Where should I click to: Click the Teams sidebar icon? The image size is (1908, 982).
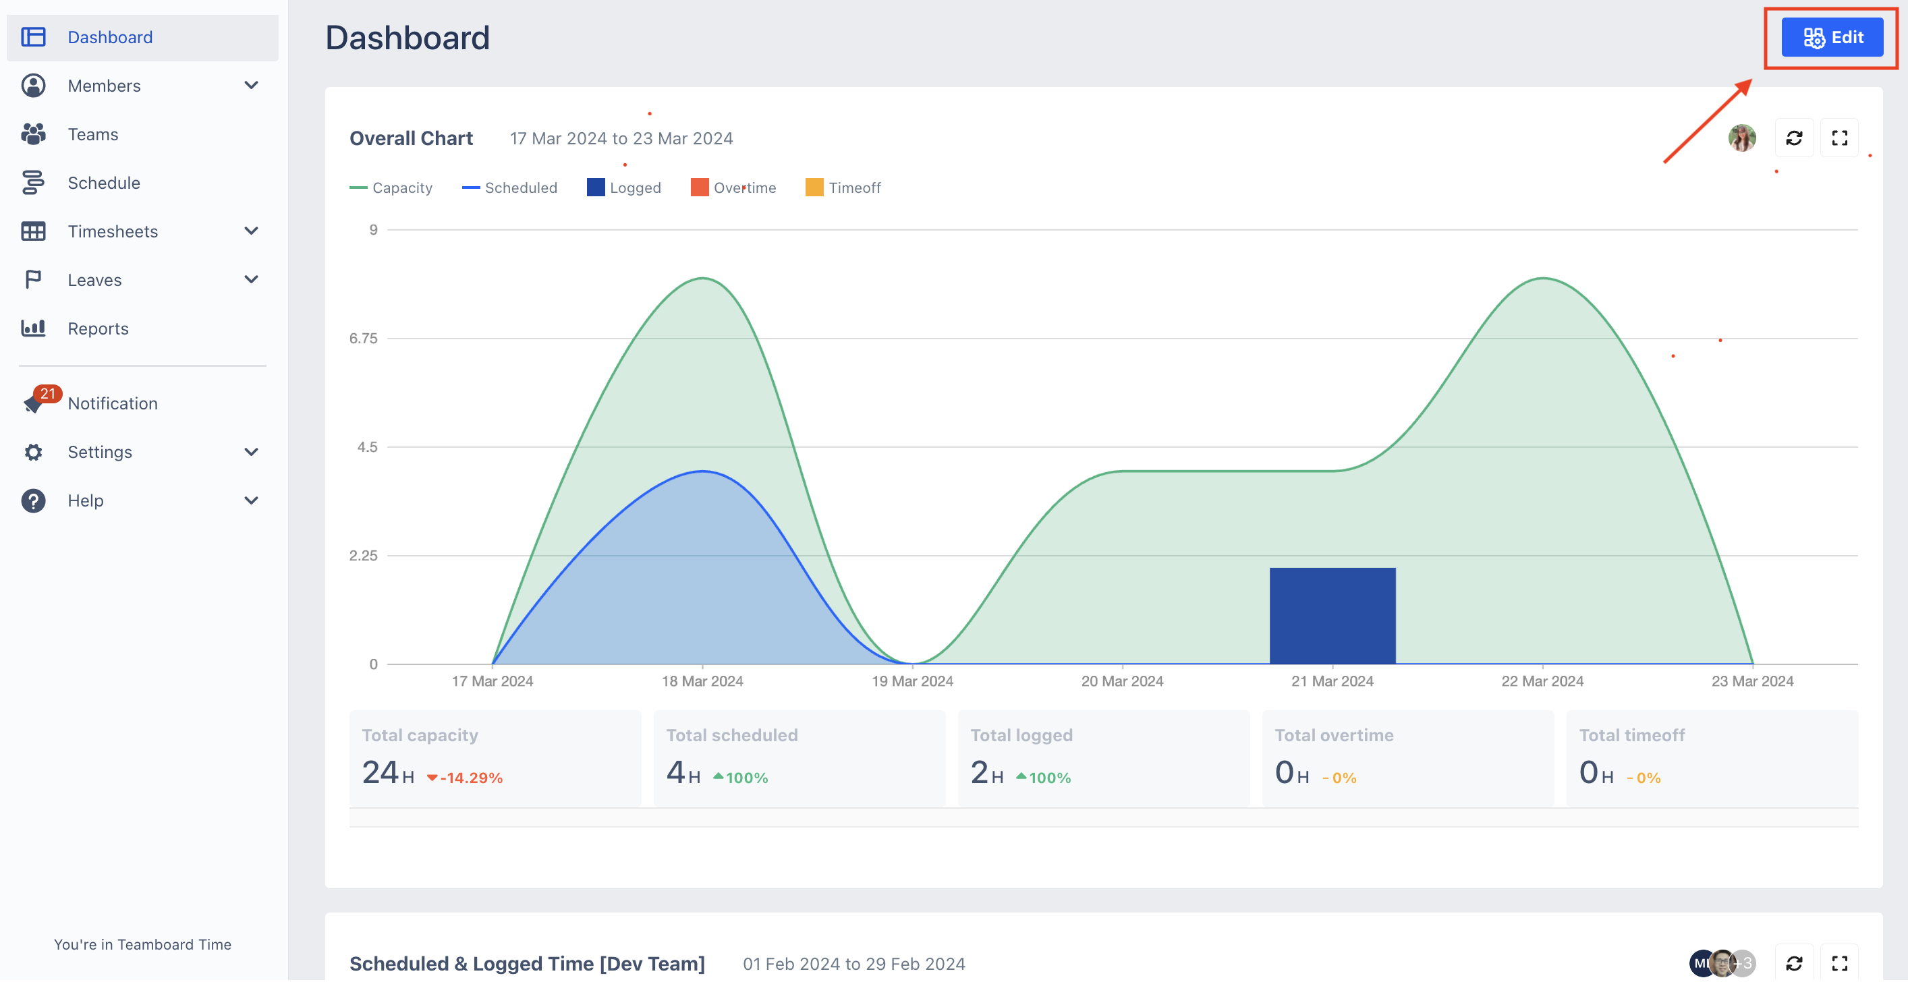[33, 134]
